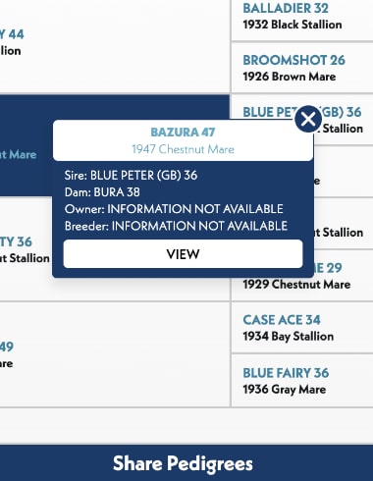This screenshot has height=481, width=373.
Task: Click the Sire: BLUE PETER (GB) 36 line
Action: 131,176
